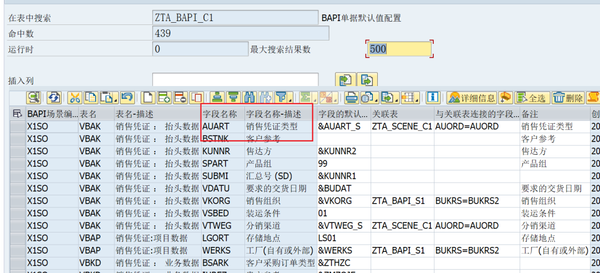600x273 pixels.
Task: Click the cell '&BUDAT'
Action: click(x=344, y=189)
